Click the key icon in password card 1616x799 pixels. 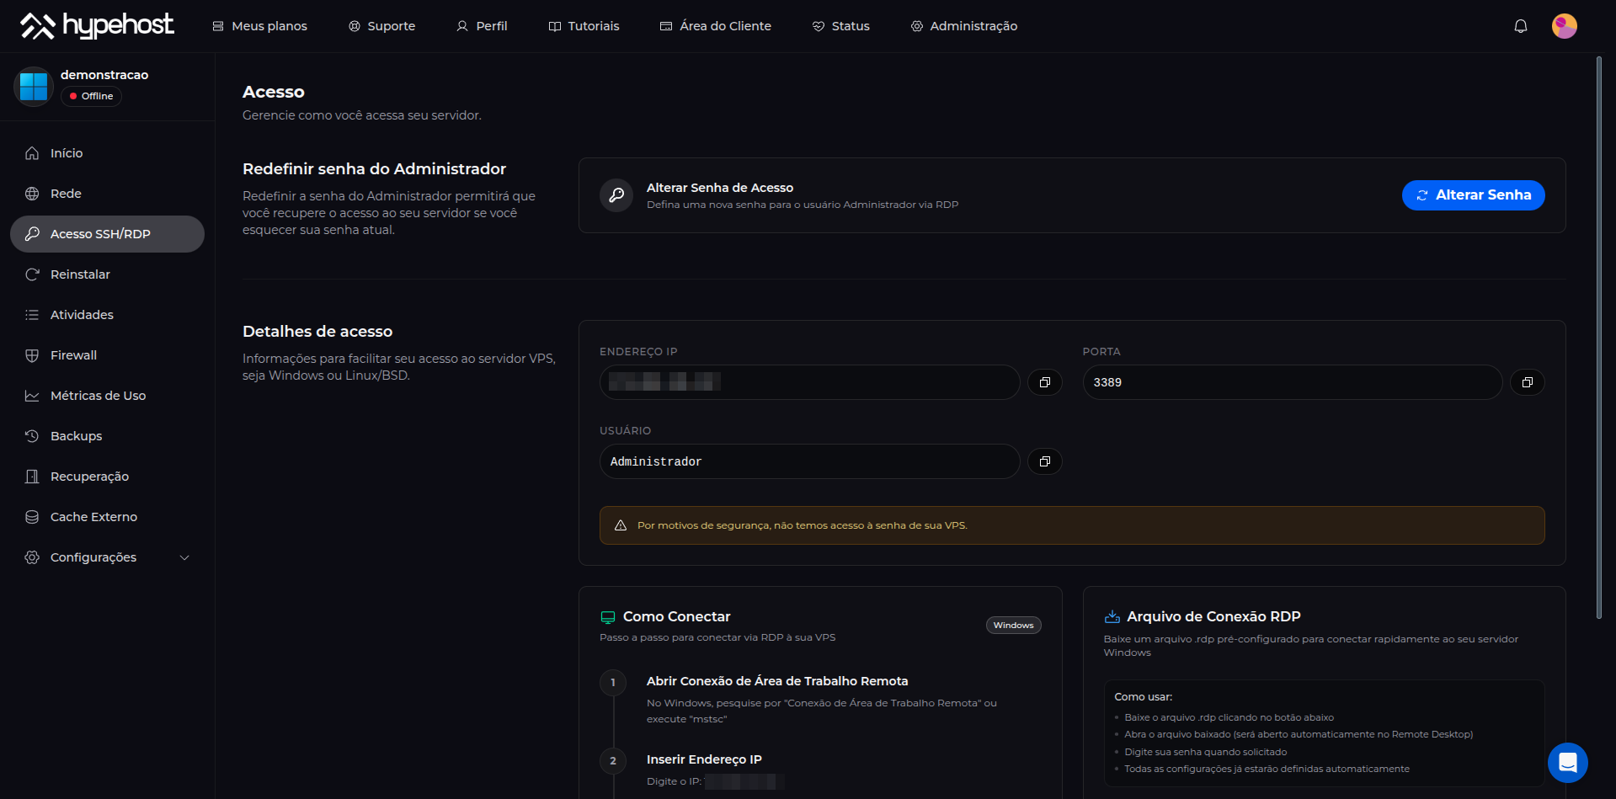(x=616, y=195)
